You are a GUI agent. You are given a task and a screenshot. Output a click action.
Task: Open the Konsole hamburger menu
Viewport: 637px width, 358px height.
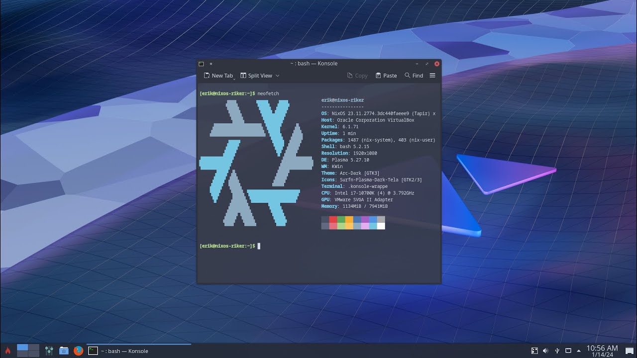pos(432,75)
